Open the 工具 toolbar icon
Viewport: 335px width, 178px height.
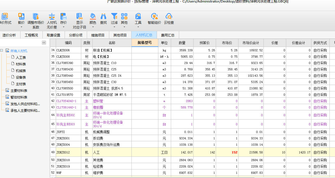pyautogui.click(x=138, y=16)
